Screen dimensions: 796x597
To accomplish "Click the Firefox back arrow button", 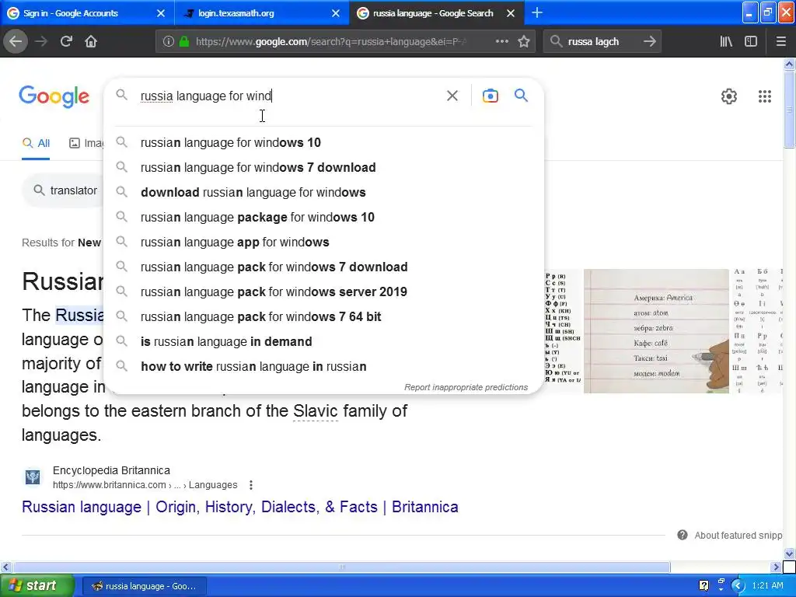I will tap(16, 41).
